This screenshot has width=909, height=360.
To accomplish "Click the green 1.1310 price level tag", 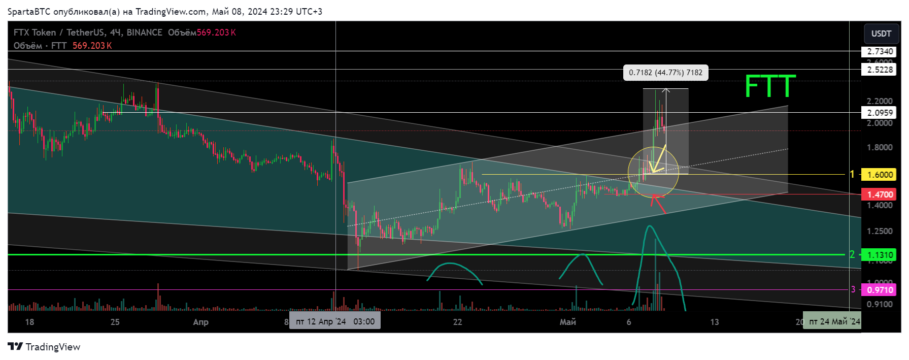I will (x=879, y=255).
